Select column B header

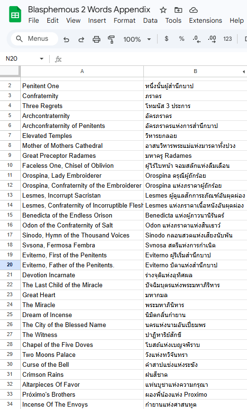pyautogui.click(x=195, y=71)
